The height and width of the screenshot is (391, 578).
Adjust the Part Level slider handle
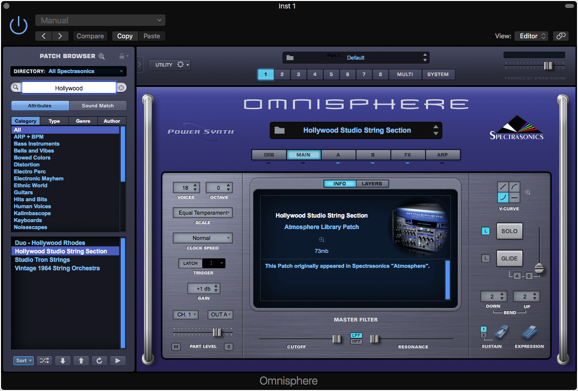pos(217,332)
